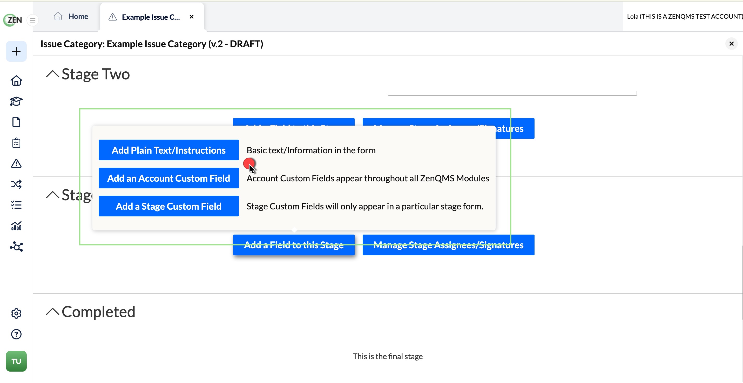
Task: Open the help question mark icon
Action: coord(16,334)
